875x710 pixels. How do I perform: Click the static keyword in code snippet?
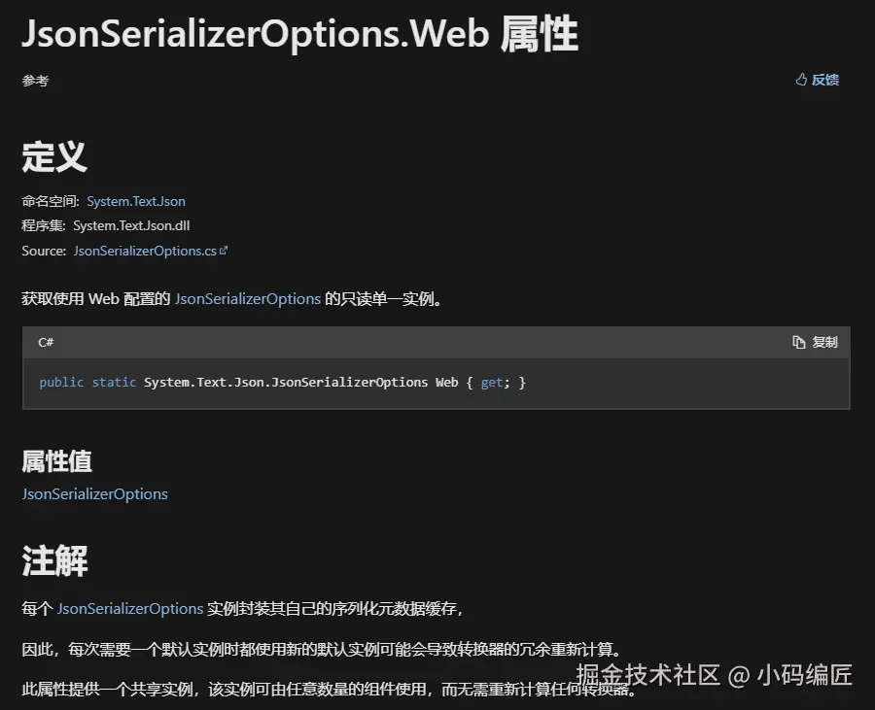pyautogui.click(x=114, y=383)
